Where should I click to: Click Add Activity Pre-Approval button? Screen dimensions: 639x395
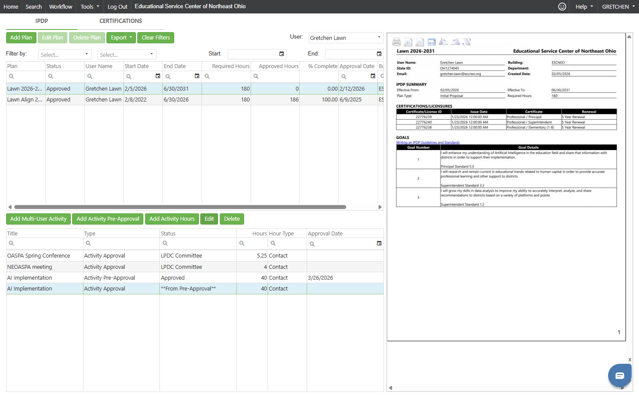coord(108,219)
